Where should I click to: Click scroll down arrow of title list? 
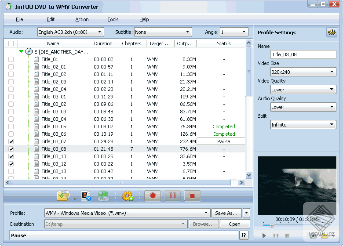[248, 175]
